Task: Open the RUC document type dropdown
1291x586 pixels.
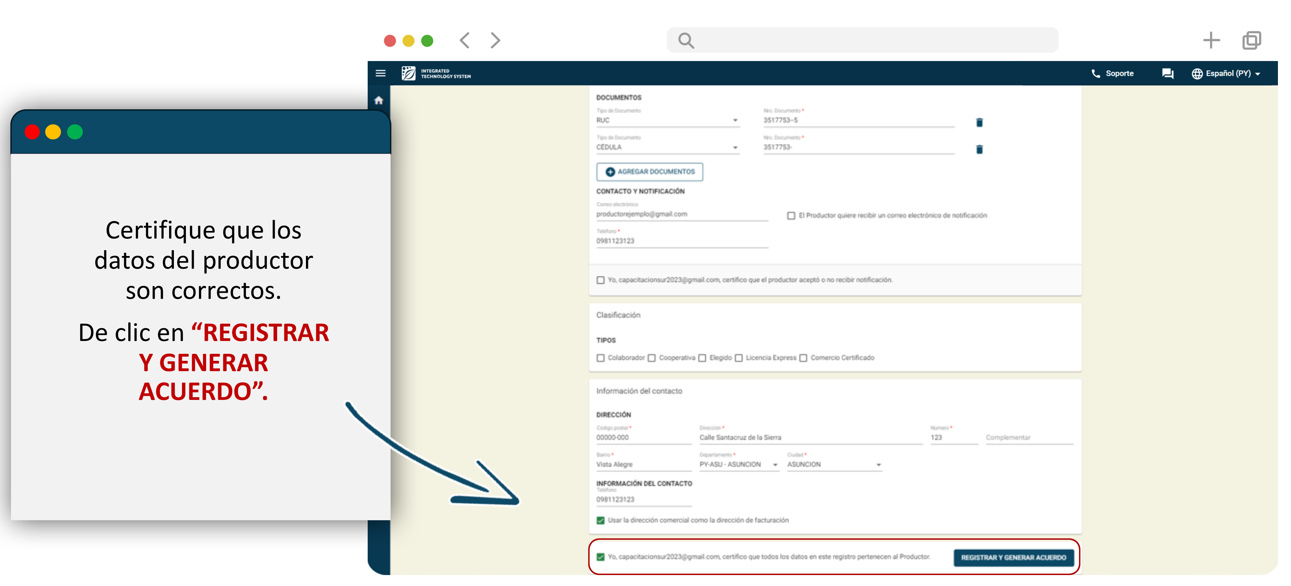Action: point(666,121)
